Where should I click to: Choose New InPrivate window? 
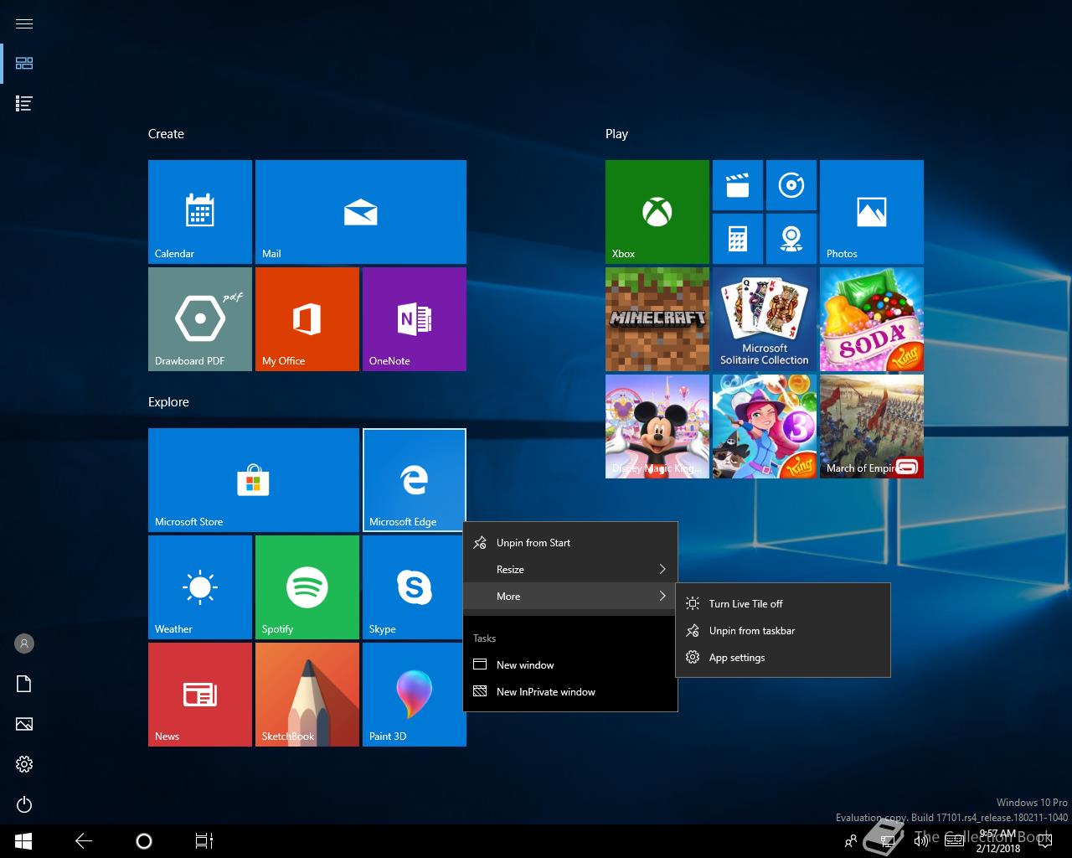(x=569, y=692)
